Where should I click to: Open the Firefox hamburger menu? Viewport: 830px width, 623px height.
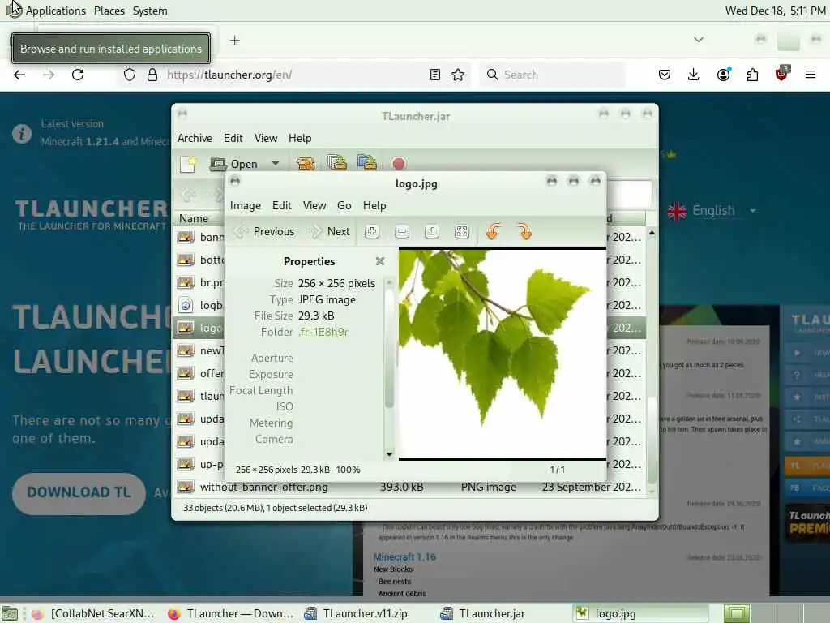811,75
